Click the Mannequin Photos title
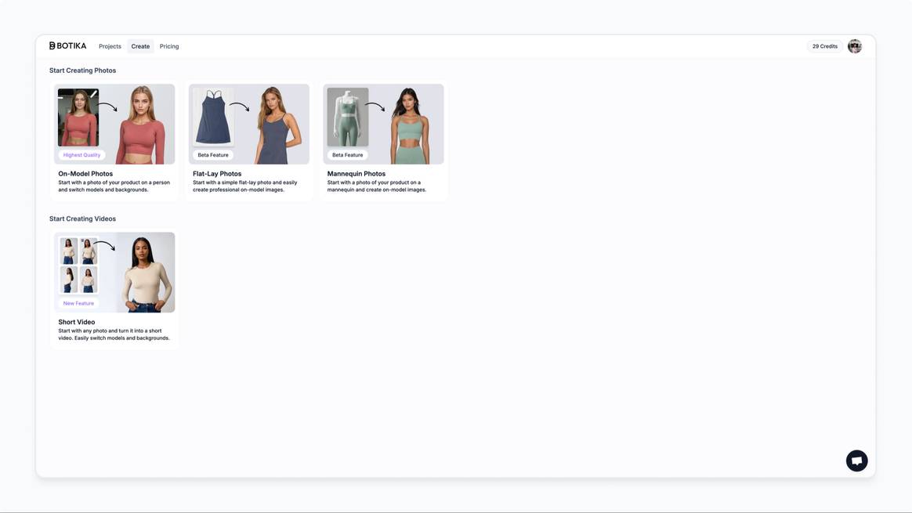 [356, 174]
